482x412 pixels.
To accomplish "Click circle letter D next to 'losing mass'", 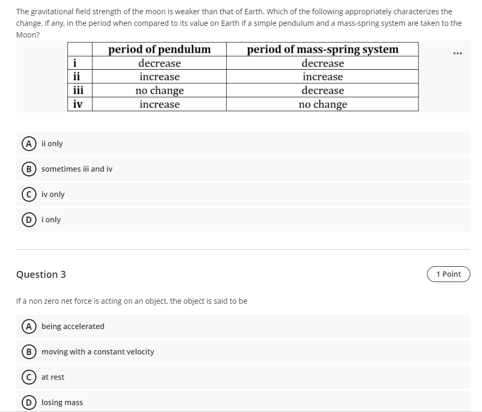I will (29, 402).
